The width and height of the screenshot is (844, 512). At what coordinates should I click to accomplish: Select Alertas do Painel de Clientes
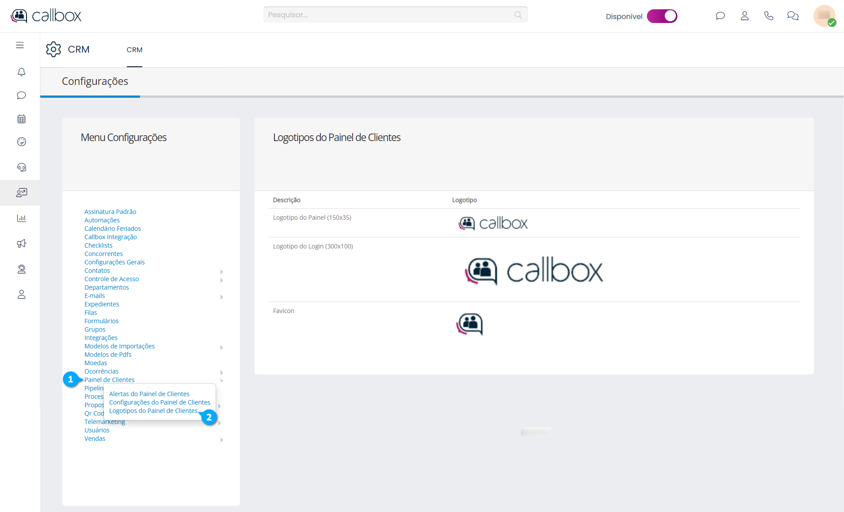click(149, 394)
